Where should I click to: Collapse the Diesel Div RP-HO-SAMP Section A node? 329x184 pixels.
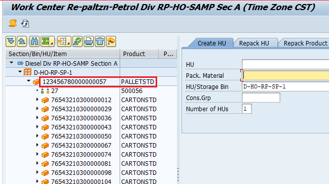(x=12, y=63)
